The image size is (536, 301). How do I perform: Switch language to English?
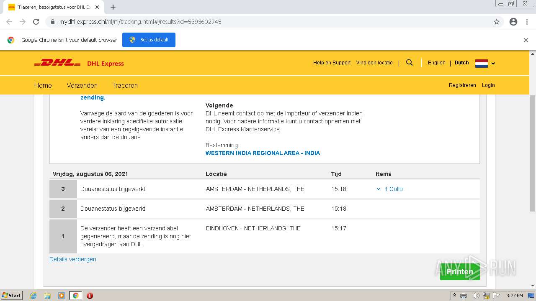(437, 63)
